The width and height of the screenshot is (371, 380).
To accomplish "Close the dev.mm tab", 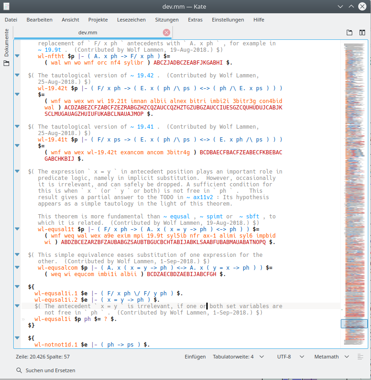I will [167, 33].
